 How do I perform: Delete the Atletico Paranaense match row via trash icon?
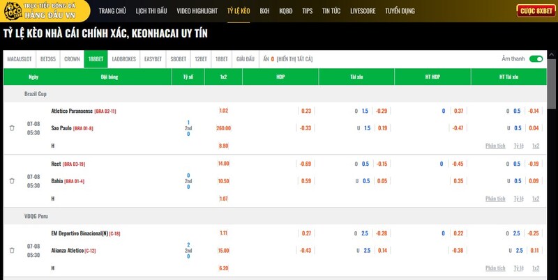[12, 128]
